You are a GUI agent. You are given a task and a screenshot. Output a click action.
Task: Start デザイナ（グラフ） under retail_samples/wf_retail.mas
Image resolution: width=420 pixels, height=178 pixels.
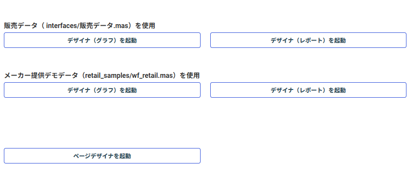pos(102,90)
